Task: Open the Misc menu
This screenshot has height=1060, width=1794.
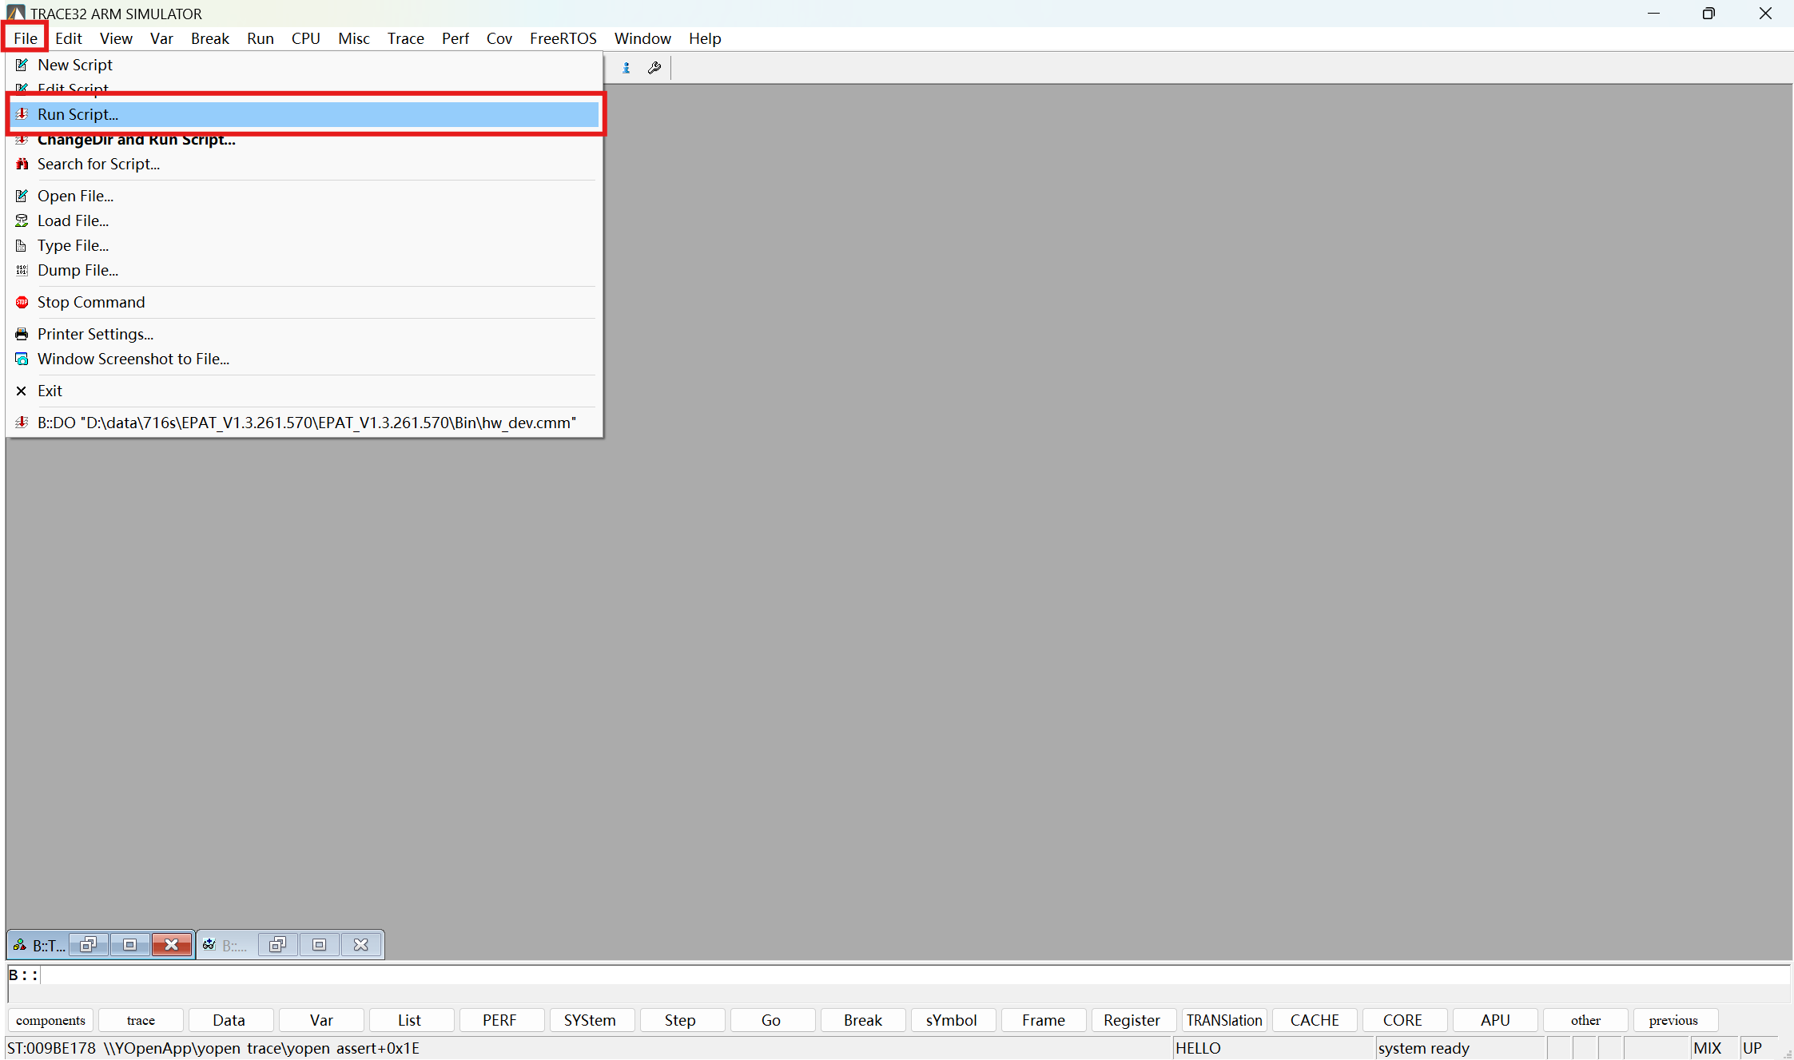Action: click(354, 38)
